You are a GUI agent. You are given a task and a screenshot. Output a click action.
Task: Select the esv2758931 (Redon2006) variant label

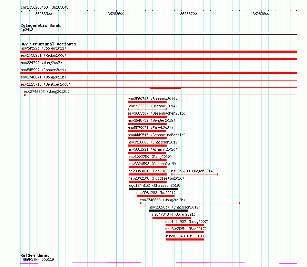[x=43, y=55]
